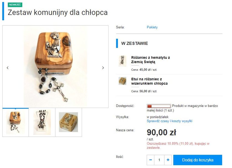Image resolution: width=232 pixels, height=168 pixels.
Task: Open the Pakiety series link
Action: coord(152,27)
